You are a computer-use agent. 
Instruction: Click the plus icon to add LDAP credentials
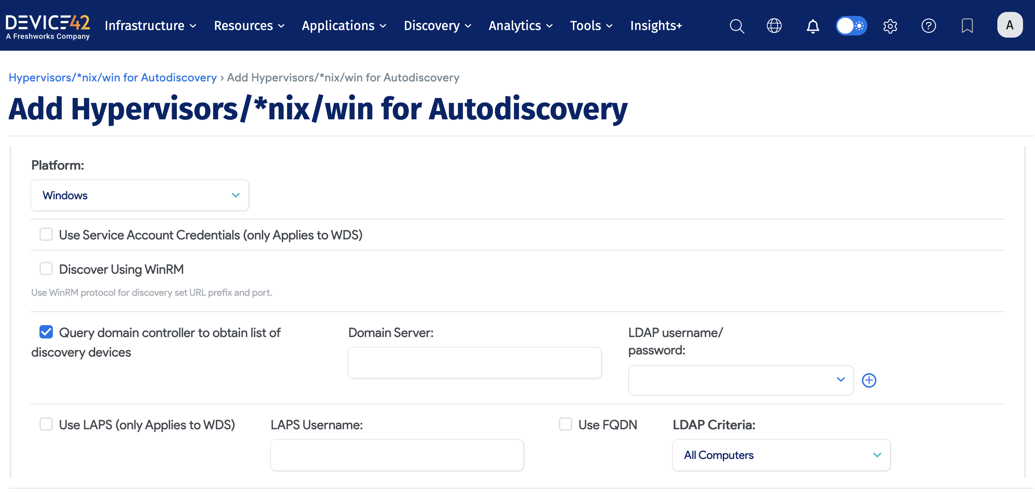869,380
